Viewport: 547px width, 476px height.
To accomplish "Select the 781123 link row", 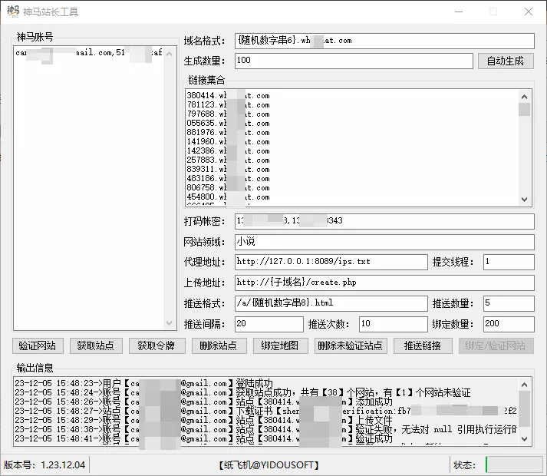I will click(228, 104).
